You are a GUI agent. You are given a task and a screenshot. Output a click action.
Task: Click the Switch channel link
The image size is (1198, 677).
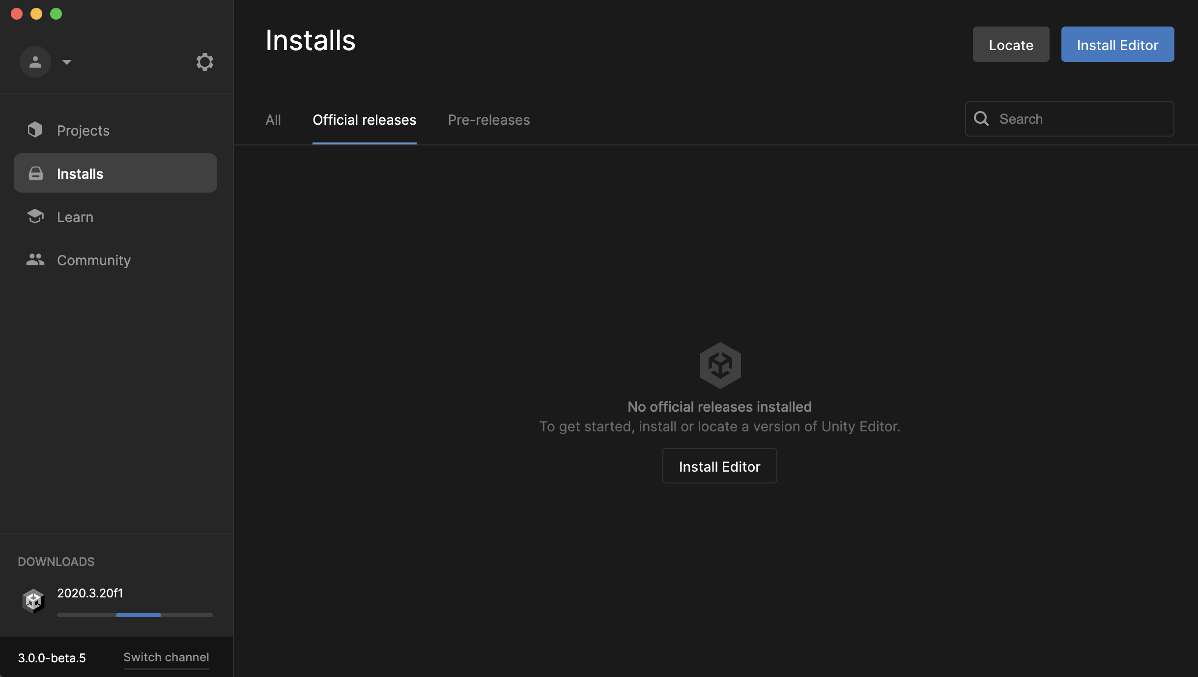tap(166, 657)
